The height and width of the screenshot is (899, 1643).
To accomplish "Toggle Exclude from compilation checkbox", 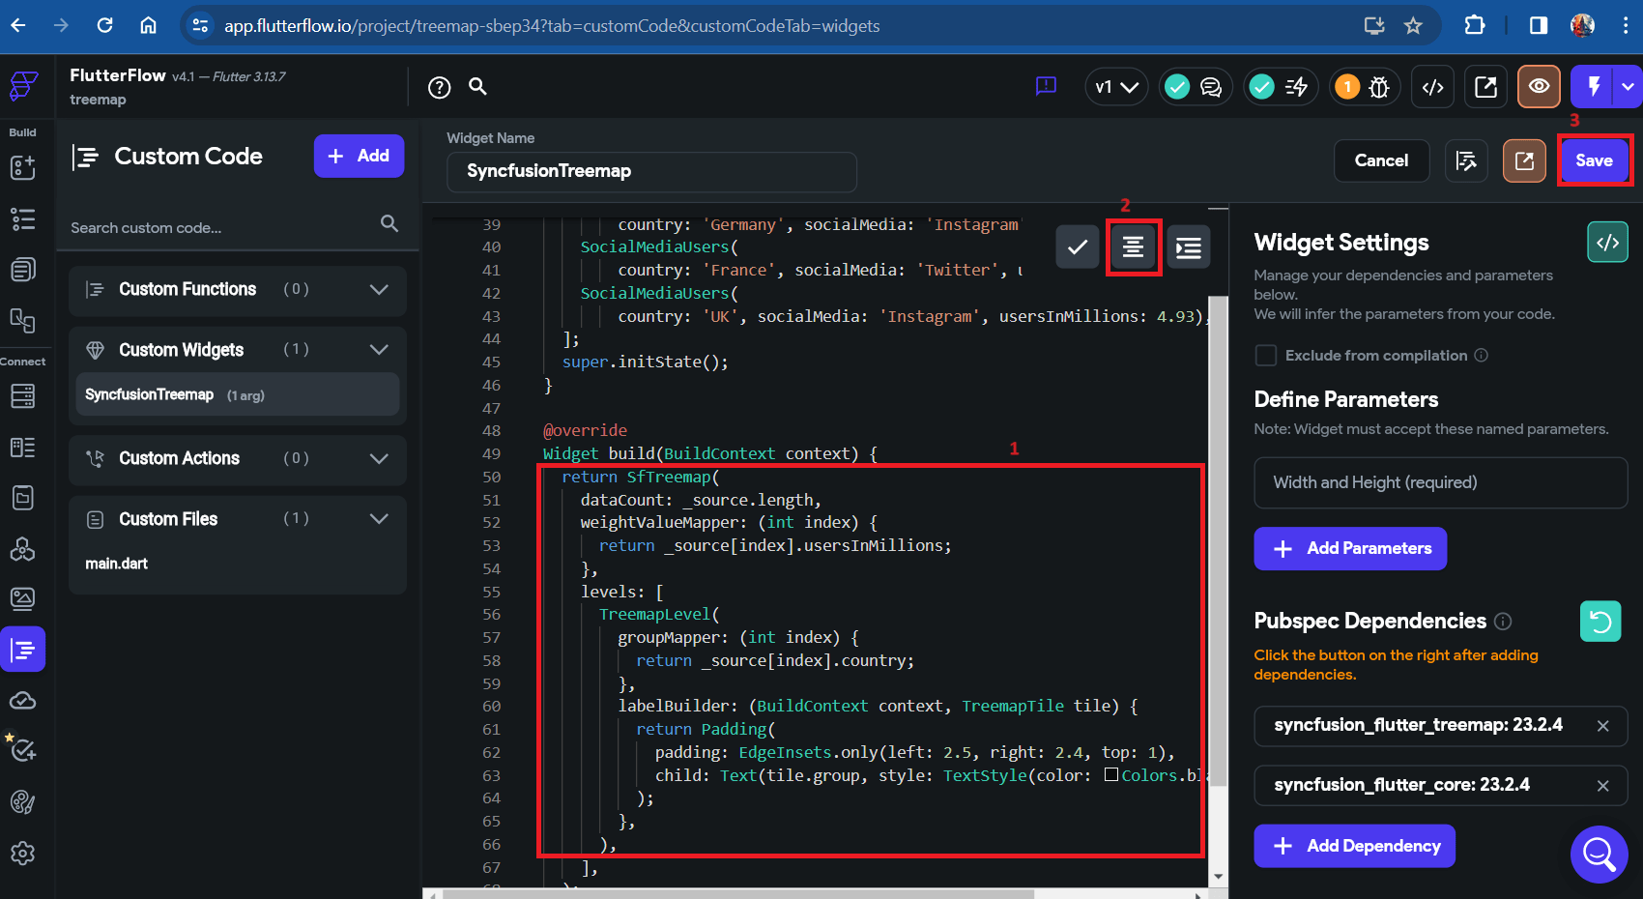I will click(x=1266, y=356).
